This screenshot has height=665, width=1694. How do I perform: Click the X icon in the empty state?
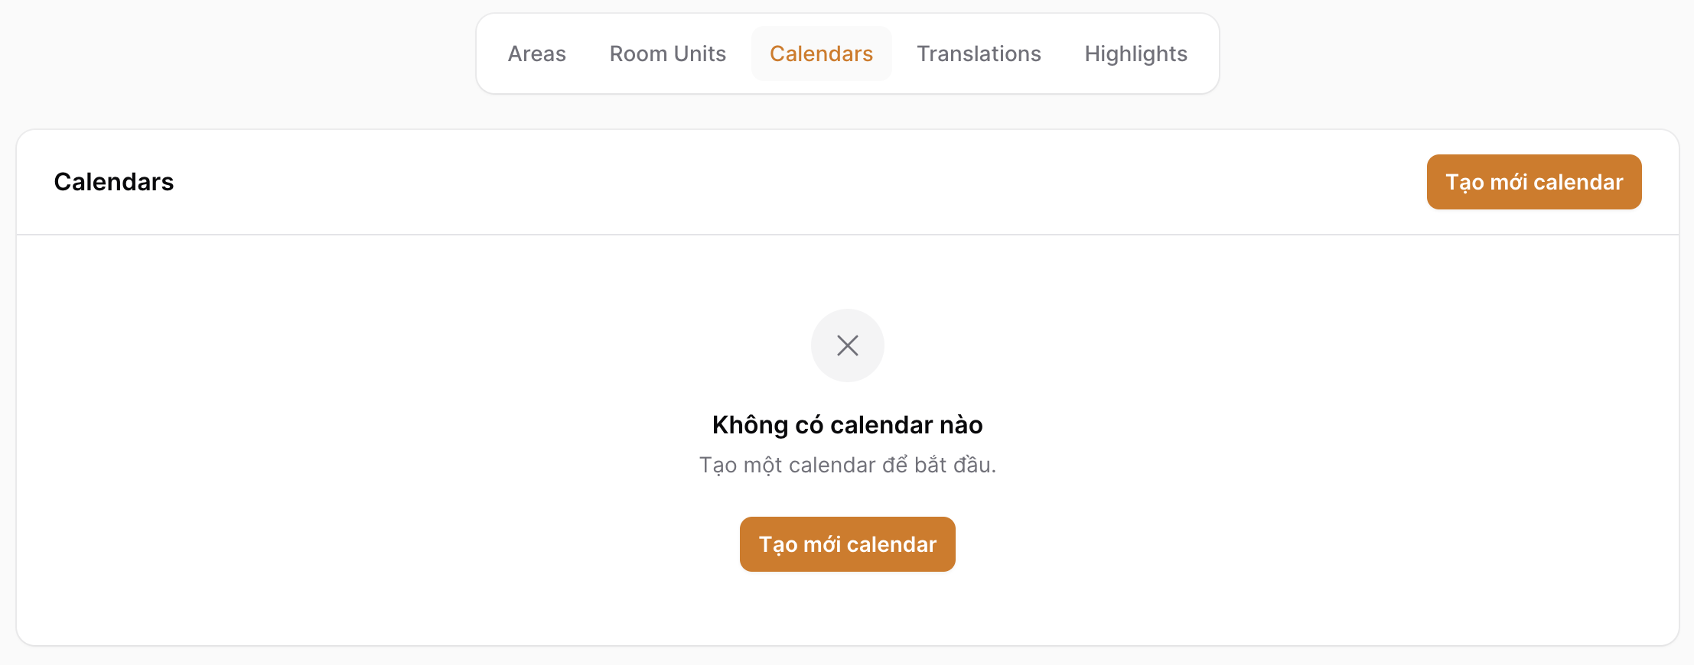tap(847, 345)
